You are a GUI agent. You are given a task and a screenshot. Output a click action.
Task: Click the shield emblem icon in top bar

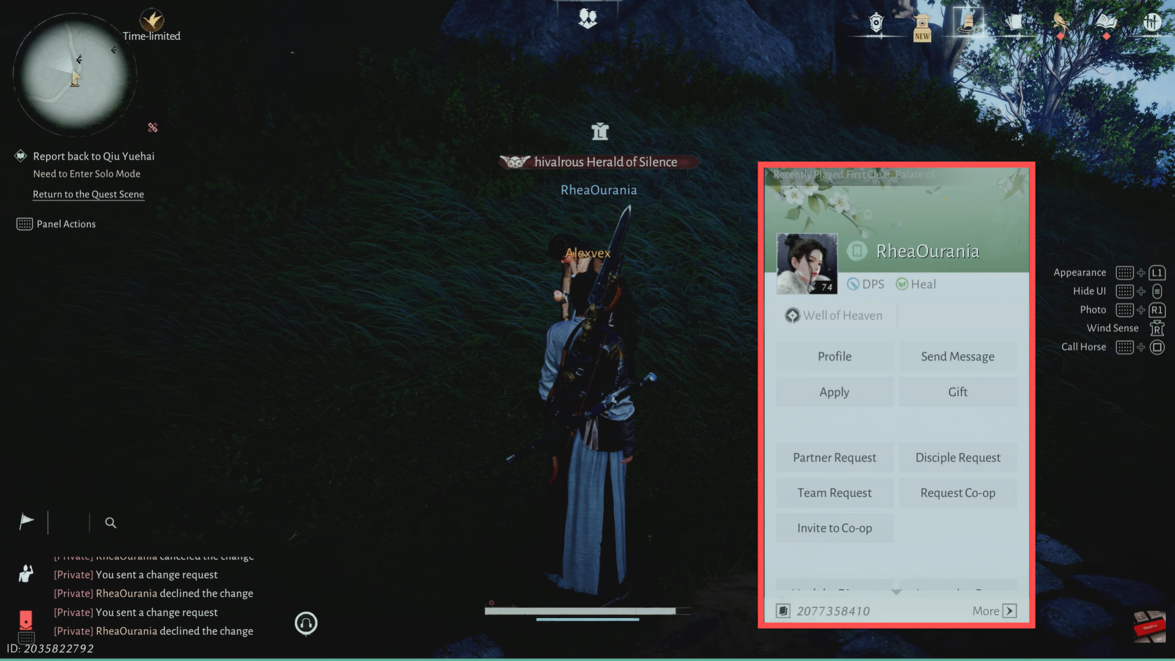click(876, 23)
